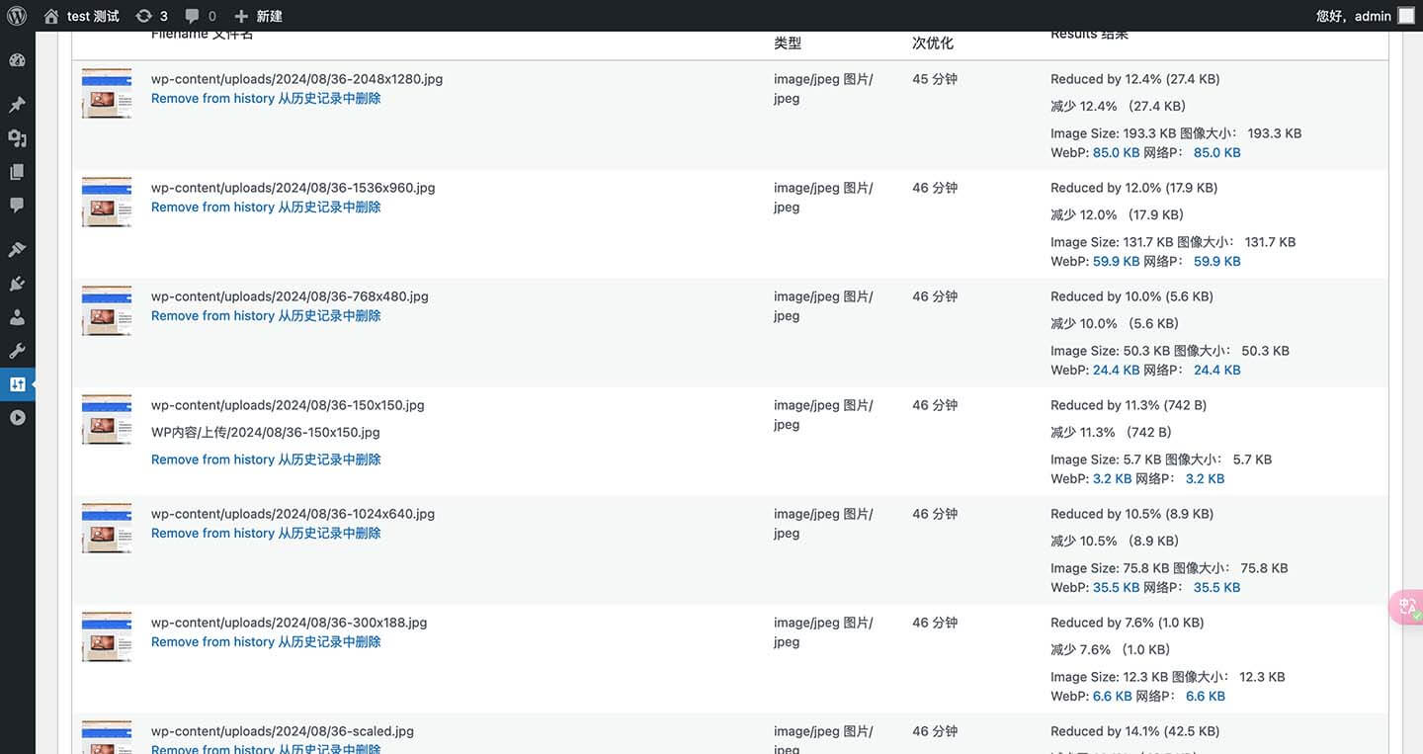The image size is (1423, 754).
Task: Open thumbnail for 36-150x150.jpg
Action: point(107,420)
